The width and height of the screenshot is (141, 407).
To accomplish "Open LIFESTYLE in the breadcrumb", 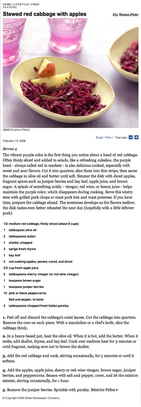I will pyautogui.click(x=18, y=5).
